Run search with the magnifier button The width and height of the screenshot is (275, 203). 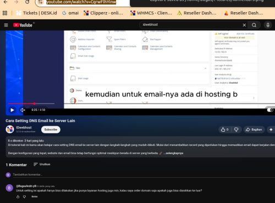tap(254, 25)
